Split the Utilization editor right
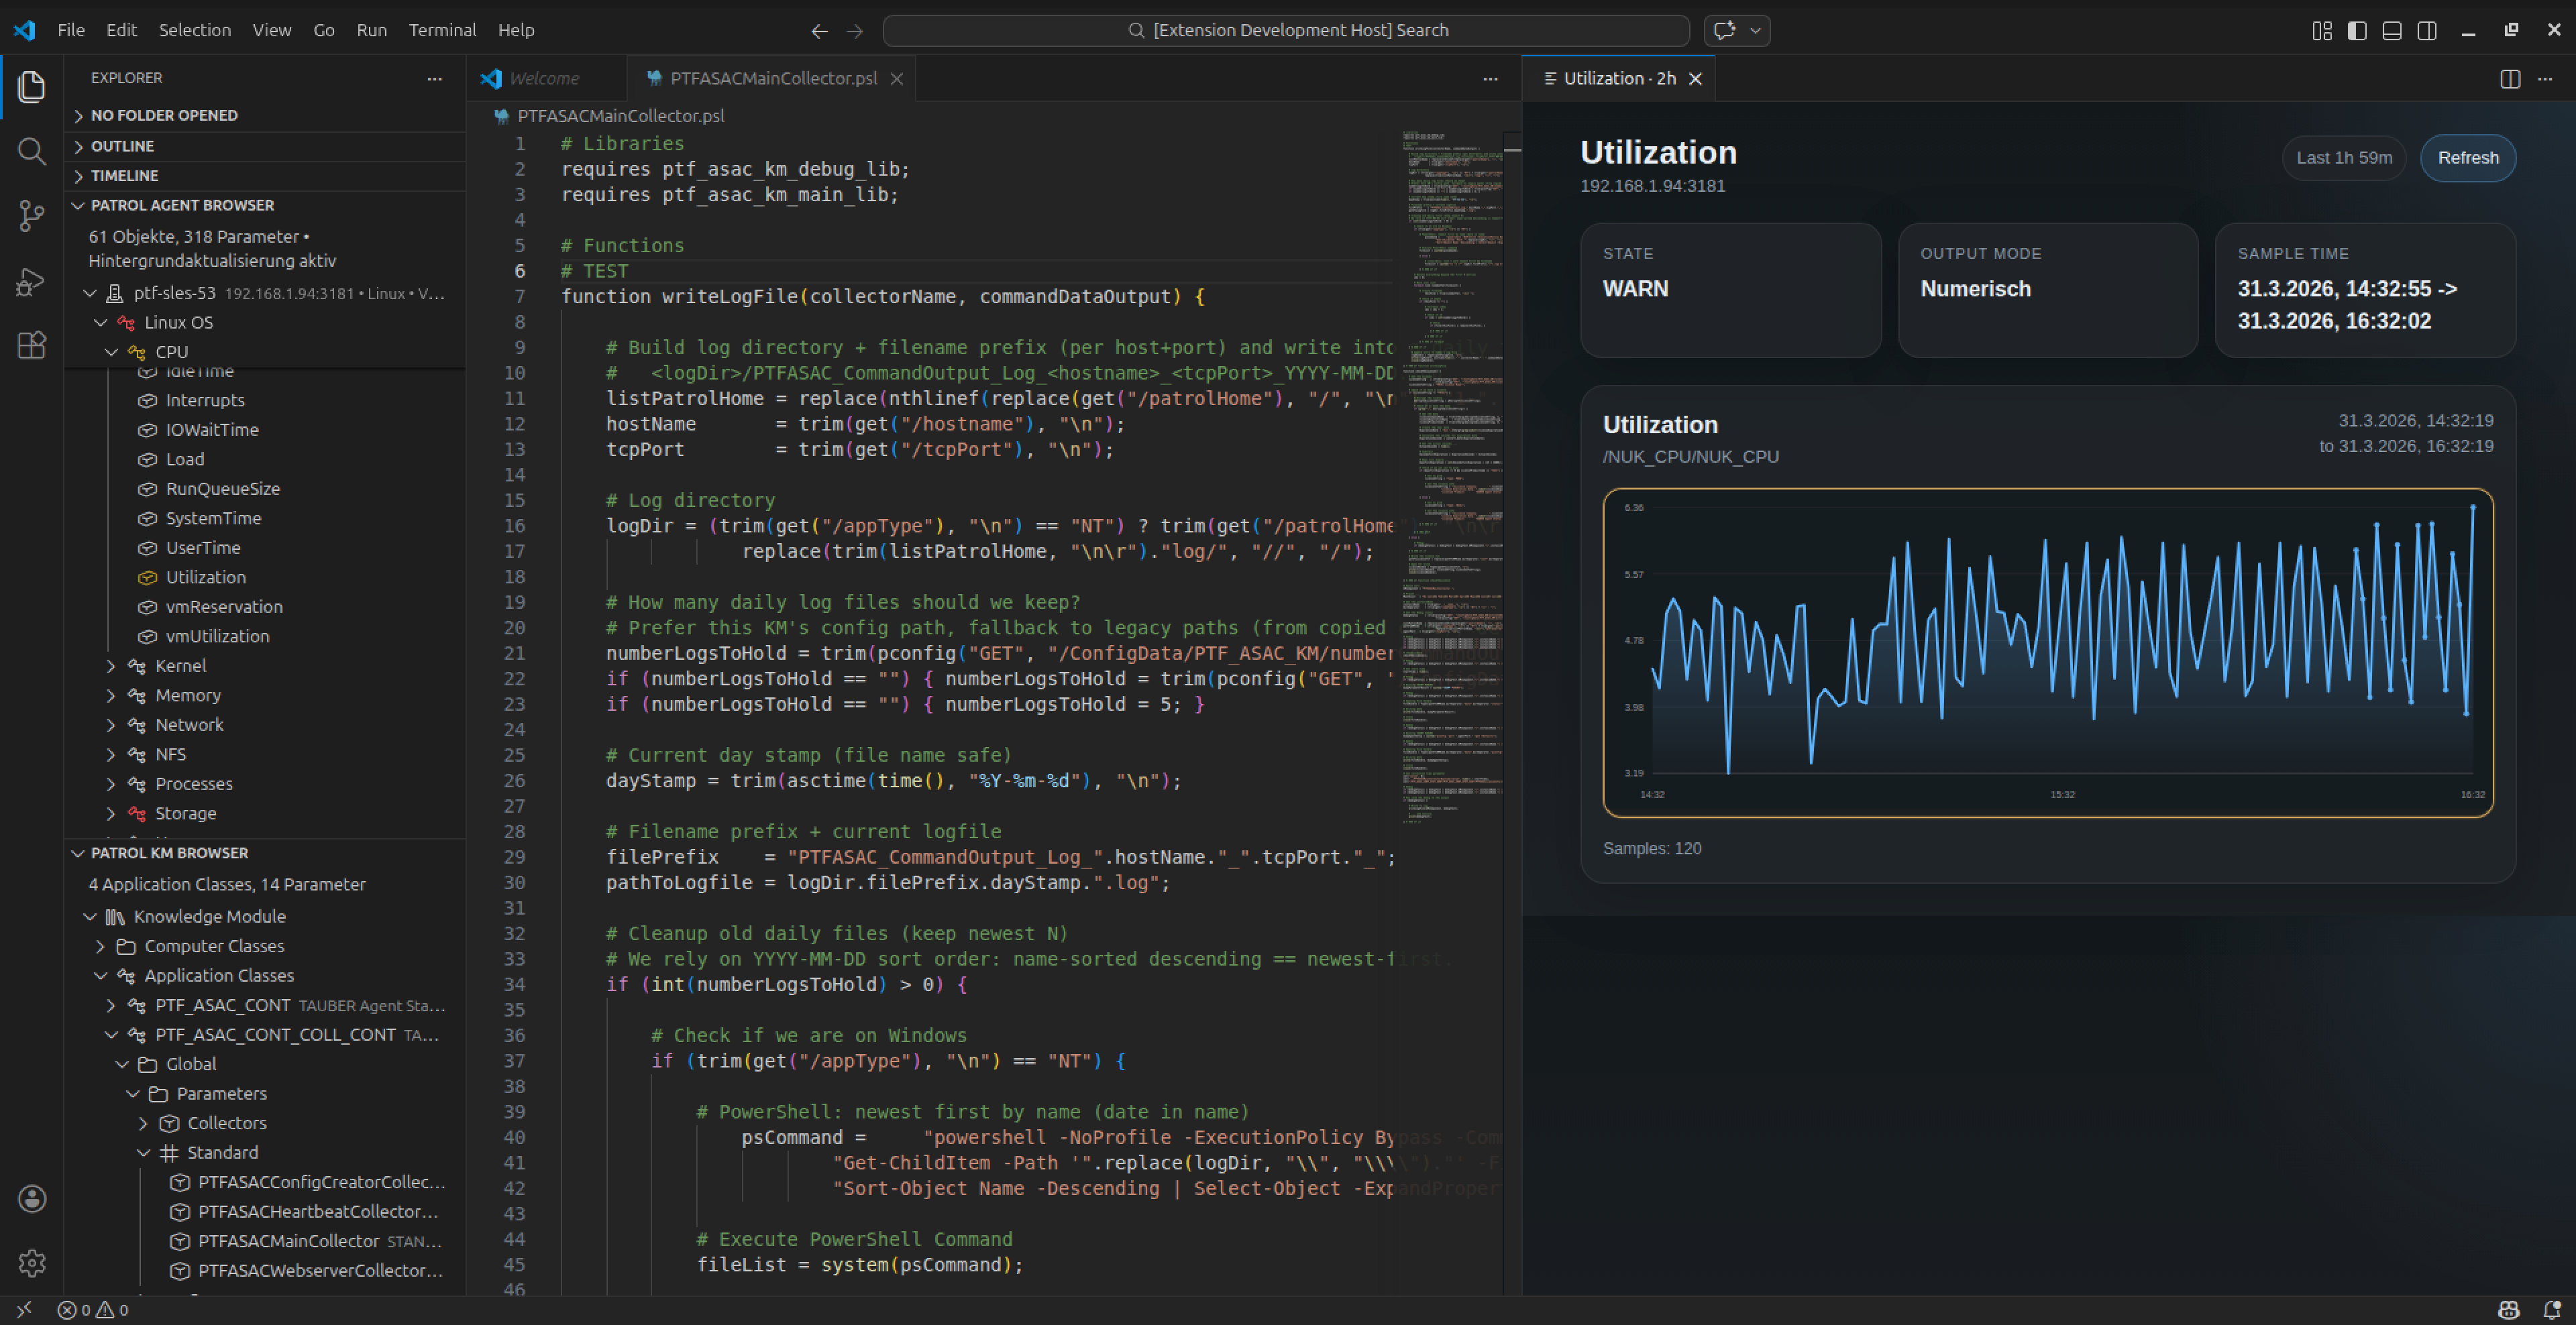Screen dimensions: 2576x1325 tap(2510, 79)
